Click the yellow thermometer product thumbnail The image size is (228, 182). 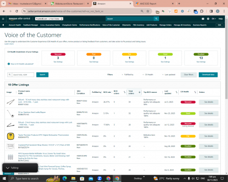tap(10, 136)
